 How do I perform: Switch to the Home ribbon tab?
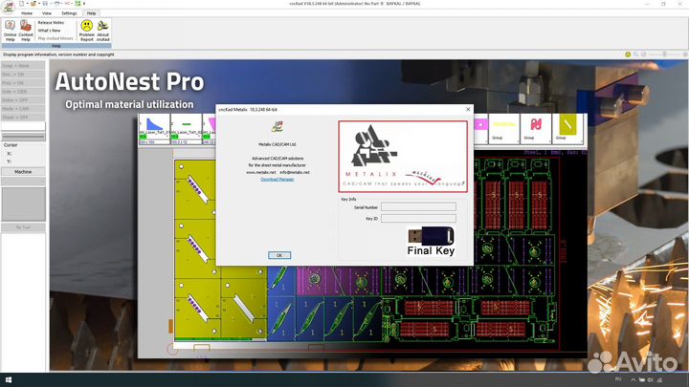pyautogui.click(x=27, y=13)
